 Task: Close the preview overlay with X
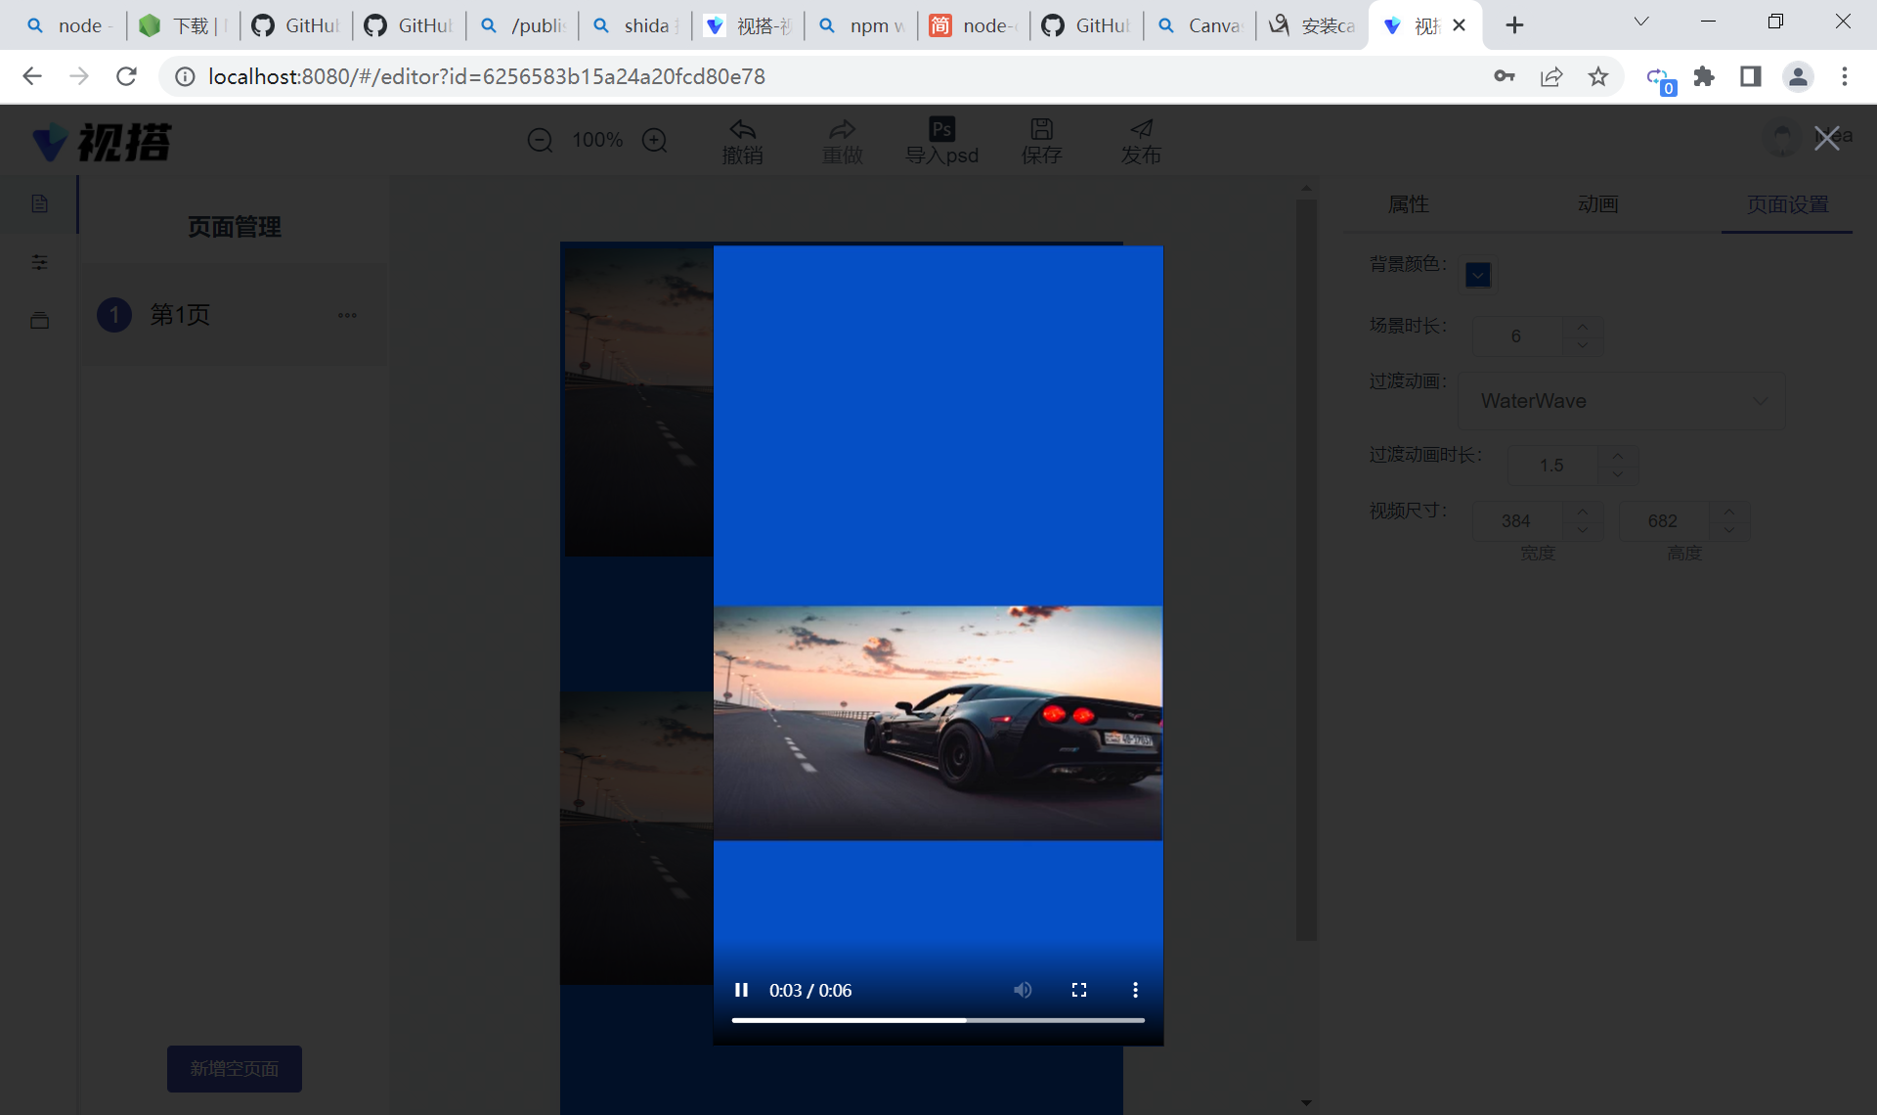[1826, 138]
